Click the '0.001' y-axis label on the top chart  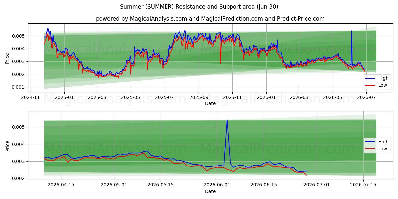click(19, 87)
